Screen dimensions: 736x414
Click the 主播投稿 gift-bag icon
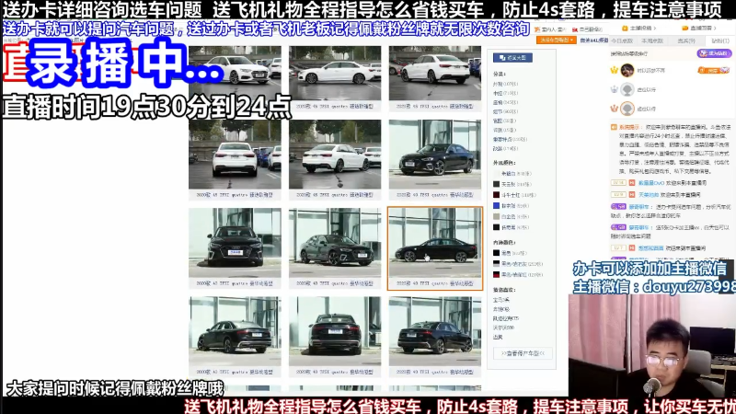(x=625, y=29)
